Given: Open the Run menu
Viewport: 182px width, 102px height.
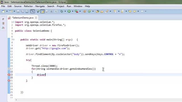Looking at the screenshot, I should click(69, 6).
